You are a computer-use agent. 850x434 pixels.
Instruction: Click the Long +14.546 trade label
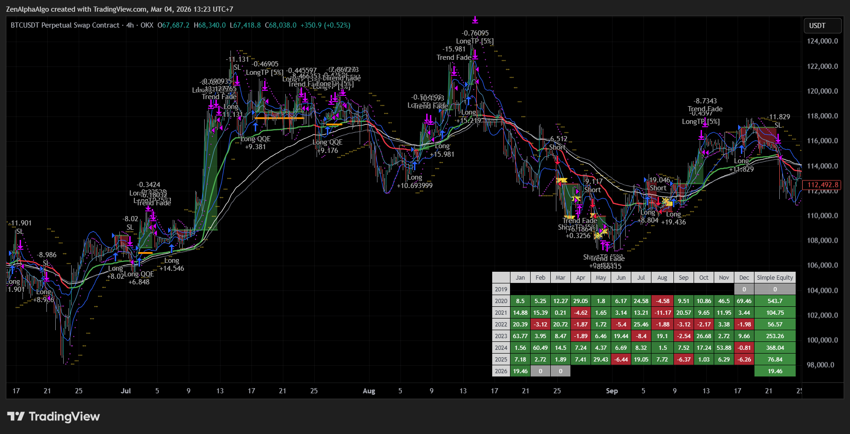[172, 264]
